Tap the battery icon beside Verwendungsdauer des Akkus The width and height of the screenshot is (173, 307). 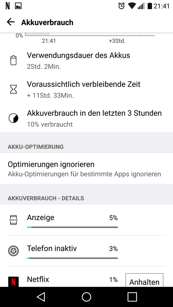tap(13, 60)
